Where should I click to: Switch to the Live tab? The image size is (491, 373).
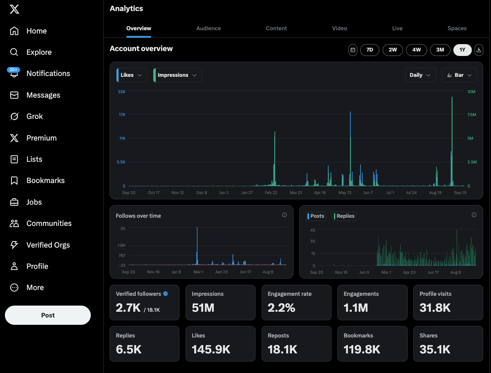[x=397, y=28]
